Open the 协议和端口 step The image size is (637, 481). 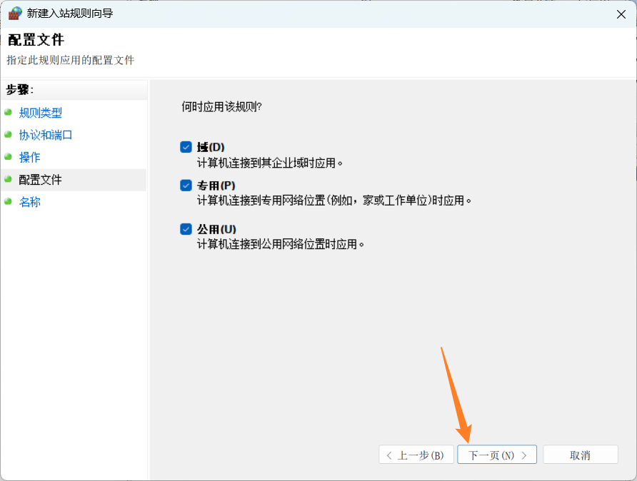click(x=46, y=135)
